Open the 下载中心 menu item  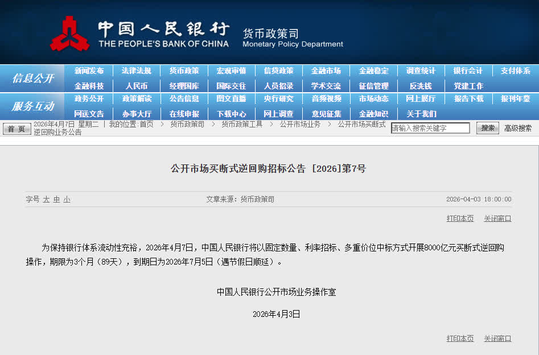point(231,114)
